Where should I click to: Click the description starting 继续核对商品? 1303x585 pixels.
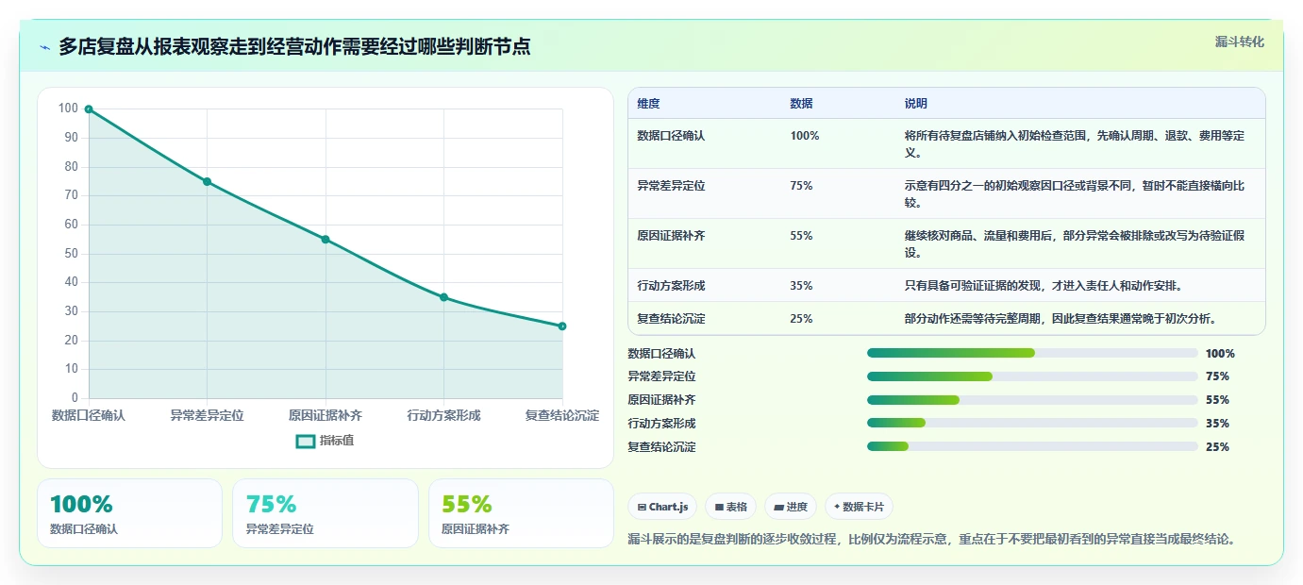point(1075,244)
